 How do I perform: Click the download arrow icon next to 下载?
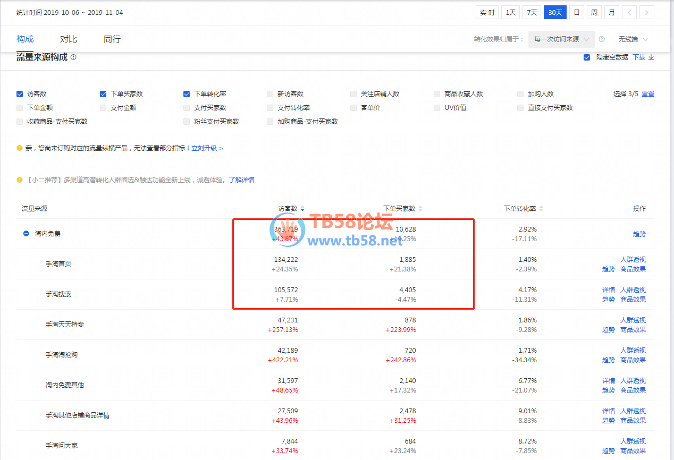[651, 57]
